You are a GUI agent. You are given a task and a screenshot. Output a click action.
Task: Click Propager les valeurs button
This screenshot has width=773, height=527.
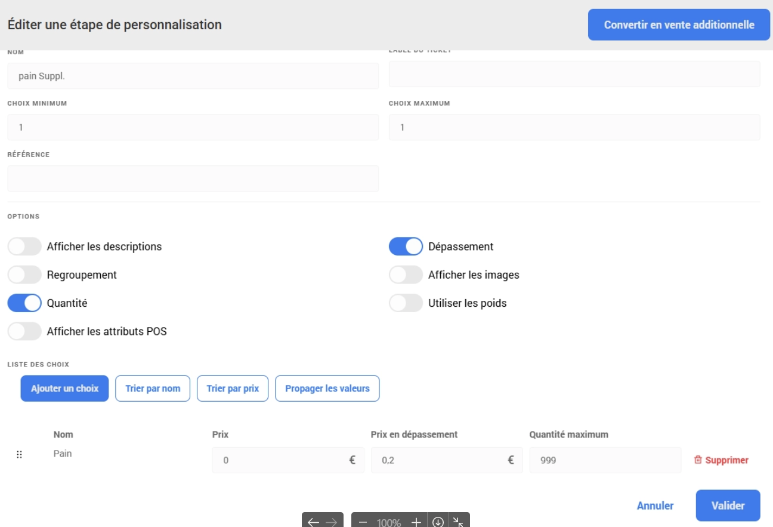327,389
